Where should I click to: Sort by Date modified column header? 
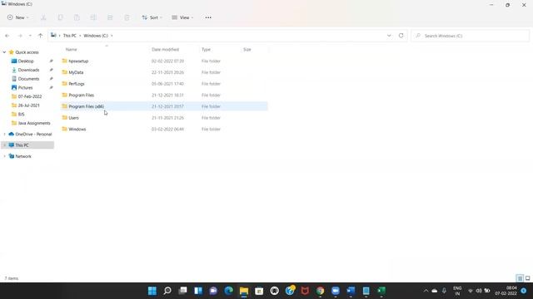[x=165, y=50]
